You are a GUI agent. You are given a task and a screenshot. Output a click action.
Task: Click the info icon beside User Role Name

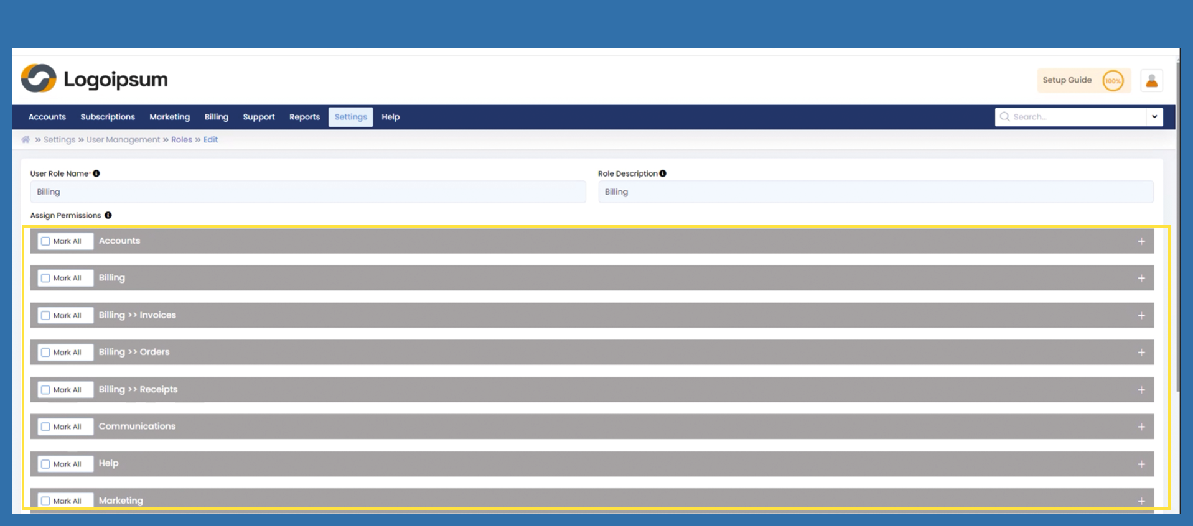coord(96,173)
